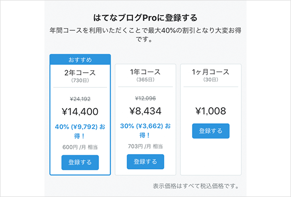Click the 600円/月 相当 label
Image resolution: width=291 pixels, height=197 pixels.
(80, 147)
